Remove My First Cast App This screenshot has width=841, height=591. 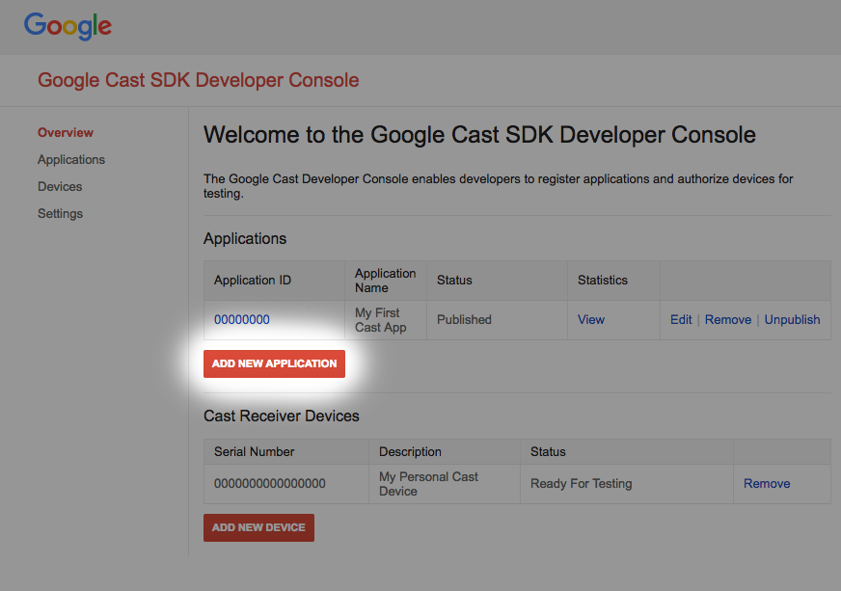727,319
